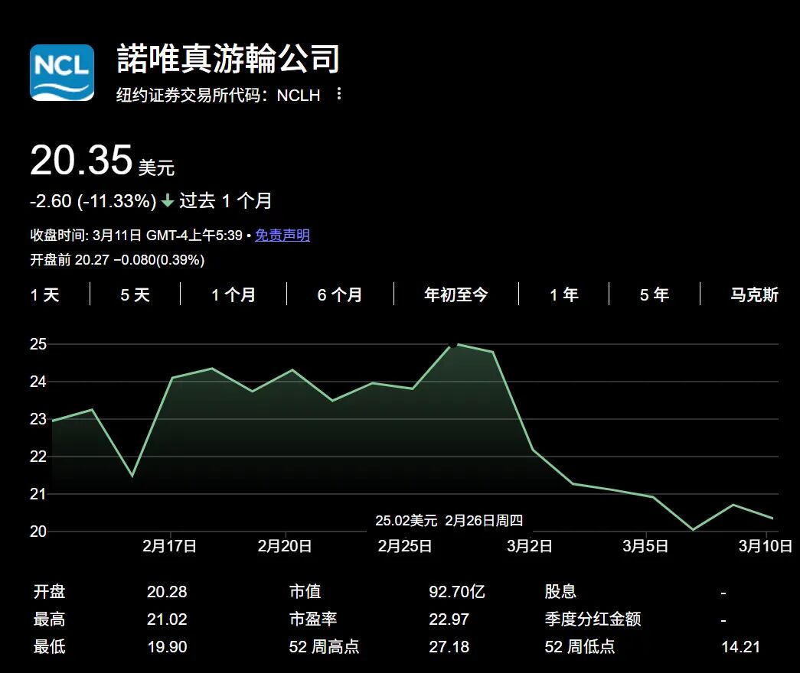Switch to 年初至今 year-to-date tab
800x673 pixels.
[456, 295]
